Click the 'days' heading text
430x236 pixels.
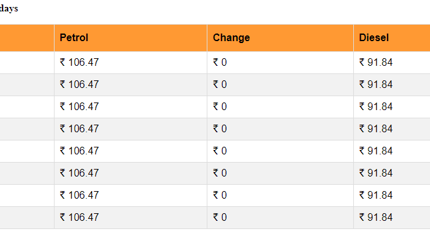[x=9, y=8]
